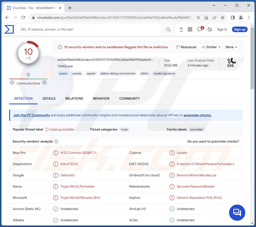This screenshot has width=256, height=227.
Task: Open the browser profile avatar icon
Action: (x=241, y=17)
